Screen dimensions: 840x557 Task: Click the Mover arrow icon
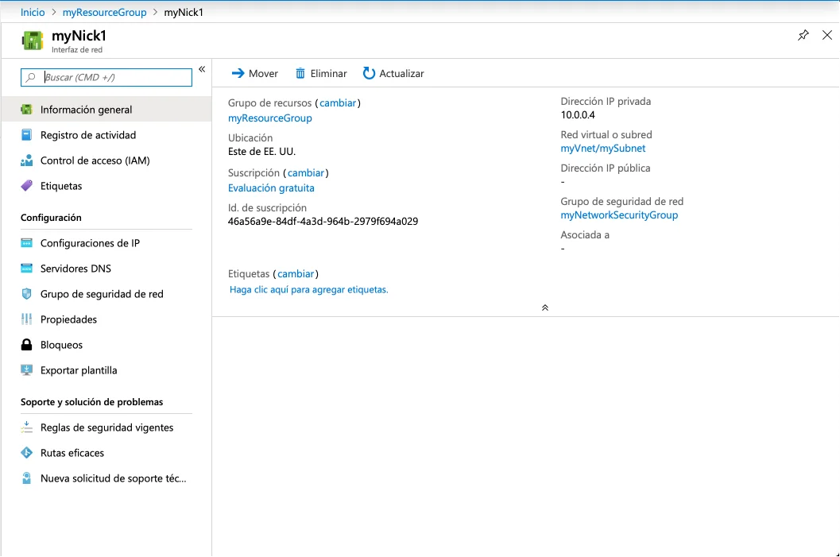238,73
